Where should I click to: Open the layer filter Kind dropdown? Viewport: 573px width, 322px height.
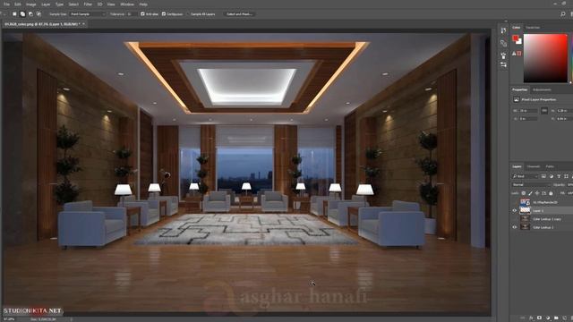point(525,176)
